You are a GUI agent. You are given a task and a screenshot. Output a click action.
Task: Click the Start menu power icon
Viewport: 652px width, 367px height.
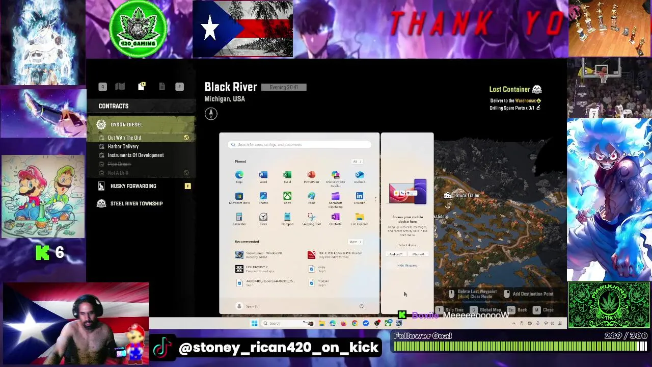(362, 306)
